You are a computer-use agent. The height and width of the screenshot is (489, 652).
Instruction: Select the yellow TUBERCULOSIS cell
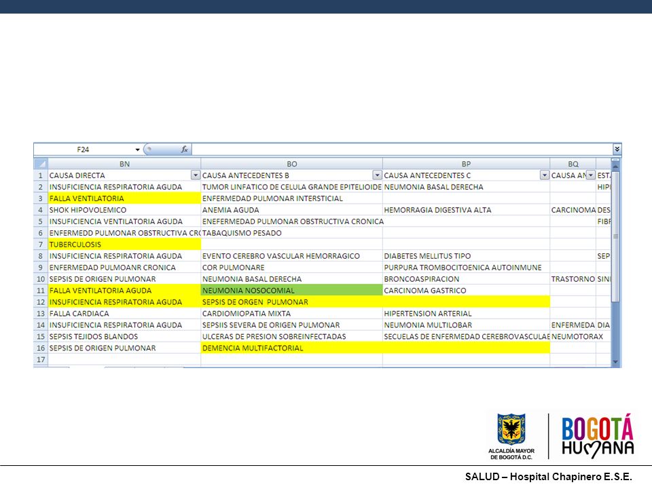tap(124, 244)
